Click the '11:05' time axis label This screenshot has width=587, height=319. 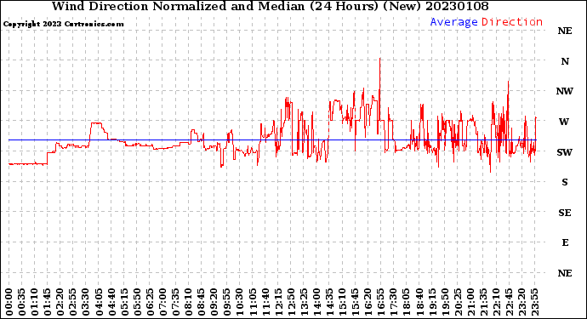click(x=253, y=302)
